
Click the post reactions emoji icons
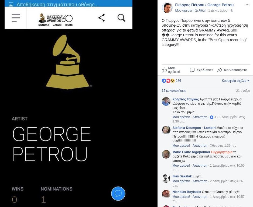tap(168, 81)
